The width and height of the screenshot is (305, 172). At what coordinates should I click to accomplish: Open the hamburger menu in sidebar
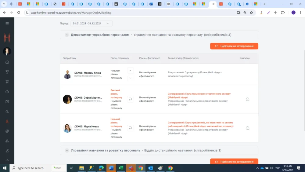pos(7,23)
